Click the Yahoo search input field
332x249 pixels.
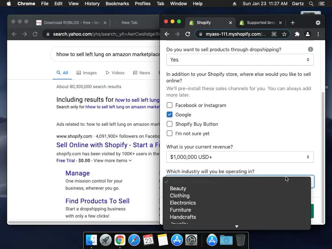(x=105, y=54)
